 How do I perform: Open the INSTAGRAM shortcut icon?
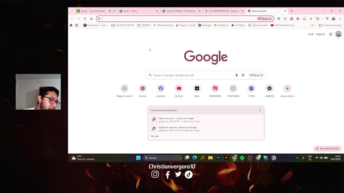pyautogui.click(x=215, y=88)
